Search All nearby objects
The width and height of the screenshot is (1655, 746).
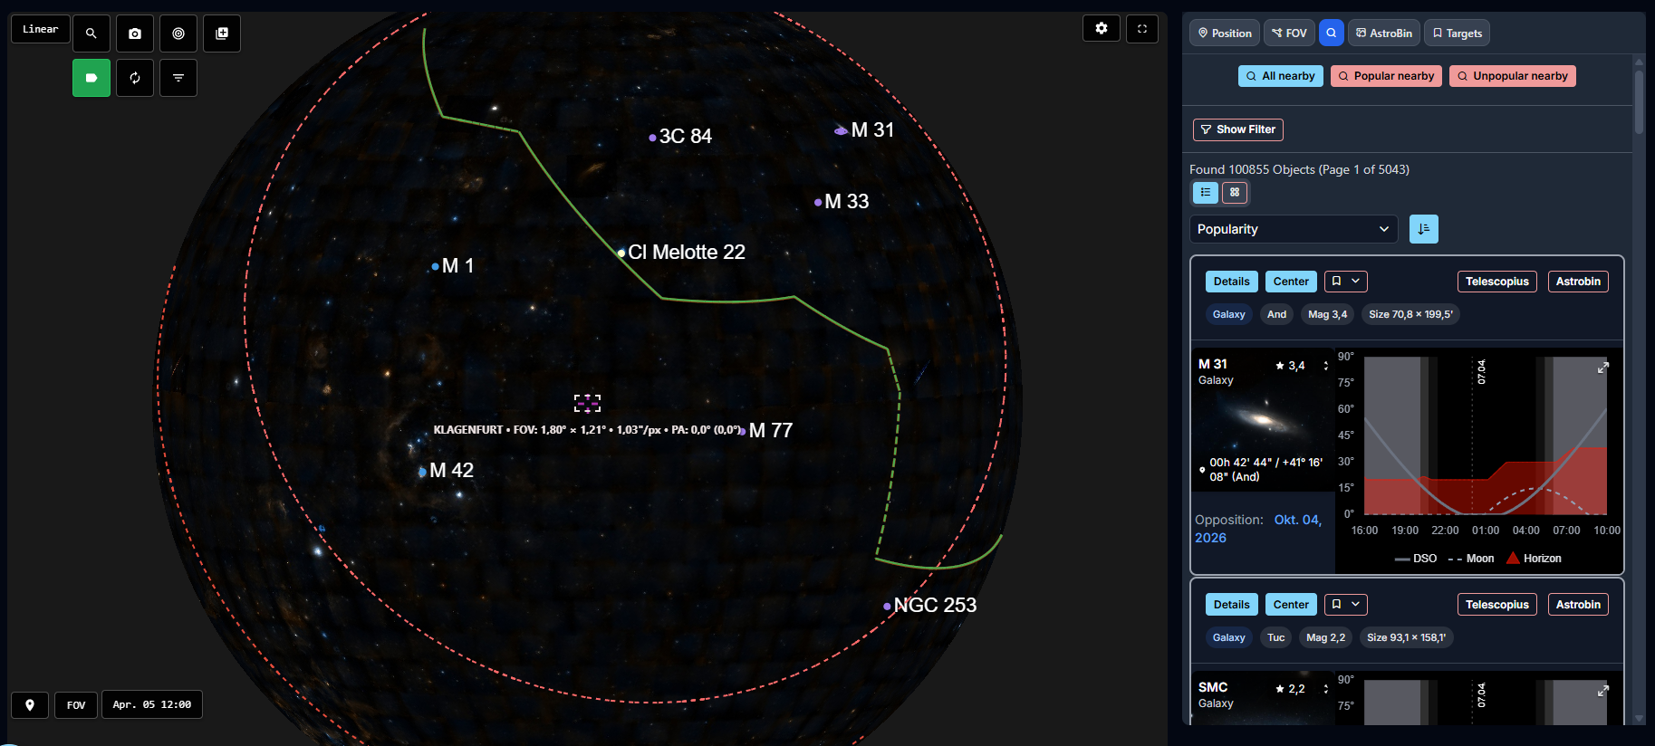(1281, 76)
